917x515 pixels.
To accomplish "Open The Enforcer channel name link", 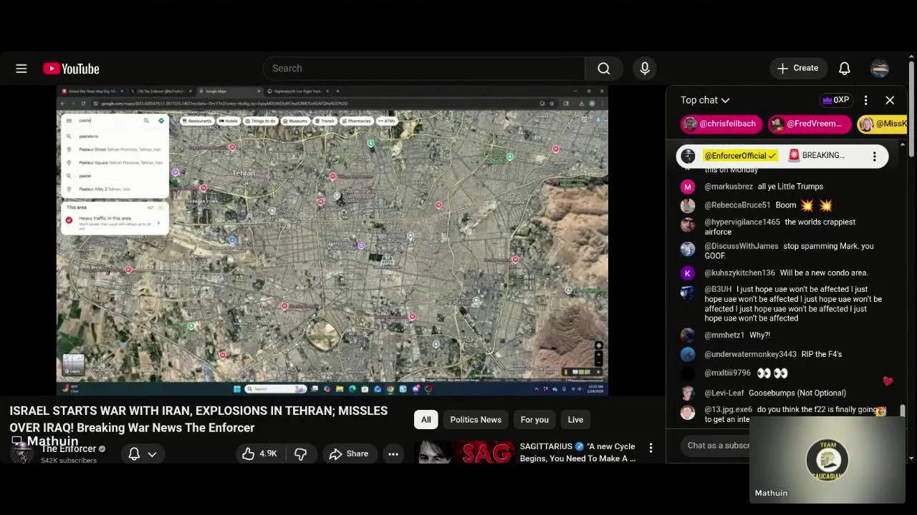I will [69, 448].
